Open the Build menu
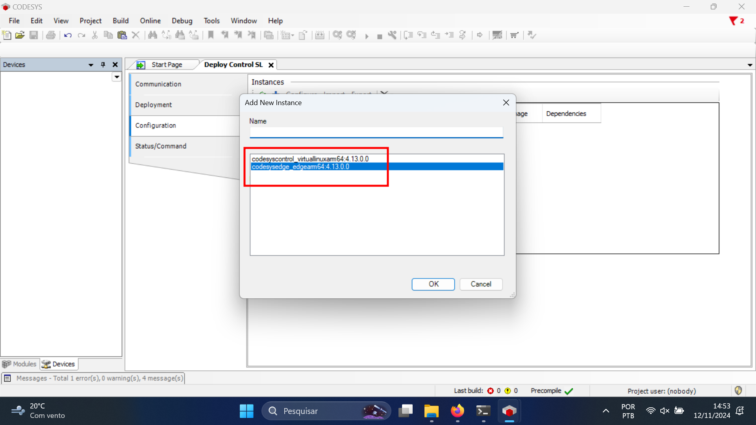Screen dimensions: 756x425 pyautogui.click(x=120, y=21)
